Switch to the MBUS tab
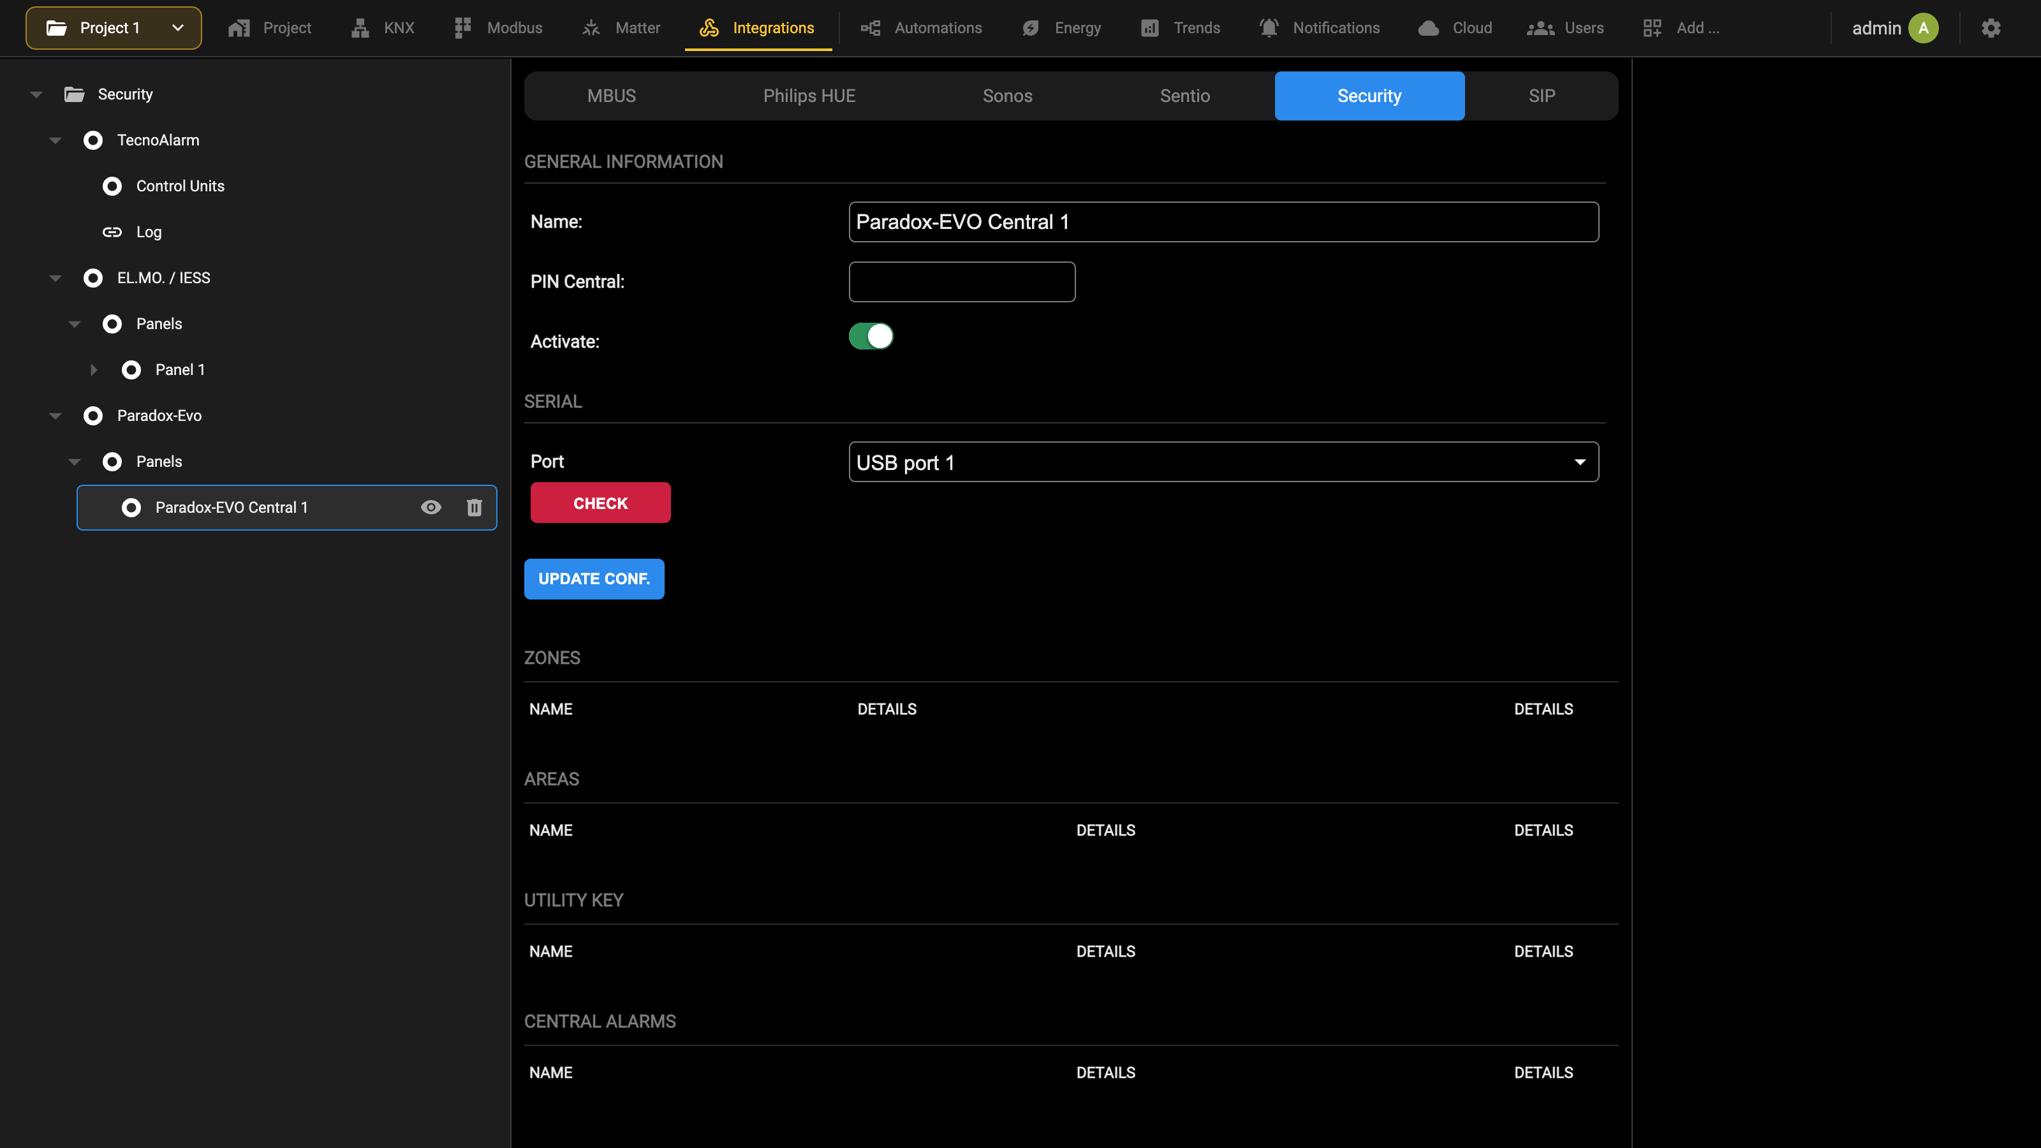 612,96
